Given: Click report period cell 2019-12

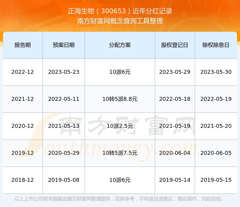Looking at the screenshot, I should tap(23, 153).
